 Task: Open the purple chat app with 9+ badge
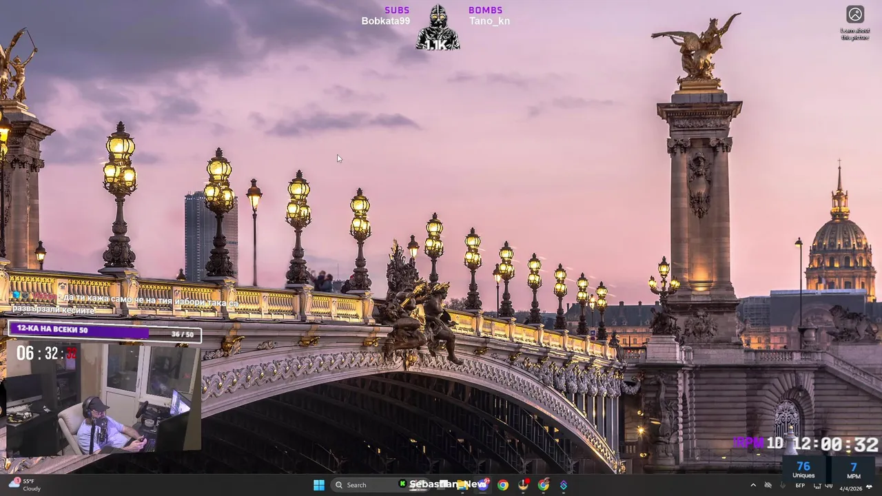[483, 485]
